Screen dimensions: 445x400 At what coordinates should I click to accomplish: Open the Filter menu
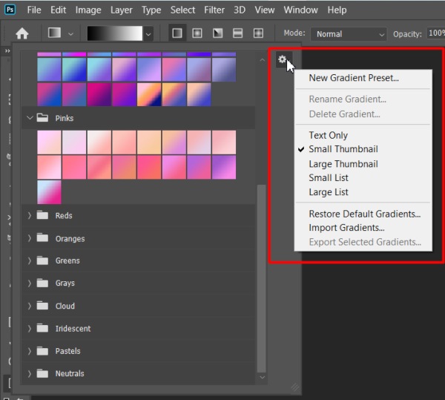point(214,10)
